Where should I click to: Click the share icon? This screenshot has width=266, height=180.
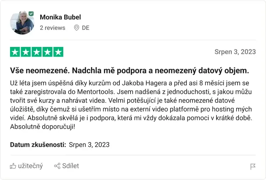[x=57, y=166]
